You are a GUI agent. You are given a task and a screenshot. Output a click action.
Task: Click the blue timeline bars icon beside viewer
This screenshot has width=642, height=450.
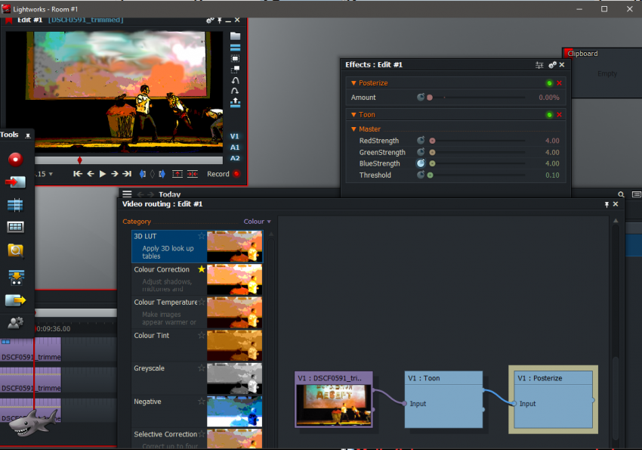click(x=235, y=48)
